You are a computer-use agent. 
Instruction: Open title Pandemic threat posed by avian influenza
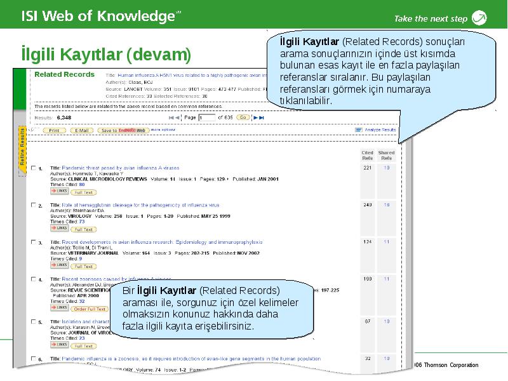(121, 168)
